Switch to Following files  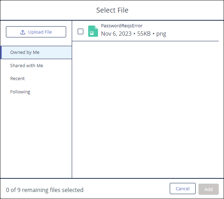(x=20, y=92)
